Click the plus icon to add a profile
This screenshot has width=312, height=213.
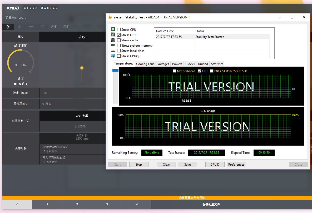(x=20, y=27)
